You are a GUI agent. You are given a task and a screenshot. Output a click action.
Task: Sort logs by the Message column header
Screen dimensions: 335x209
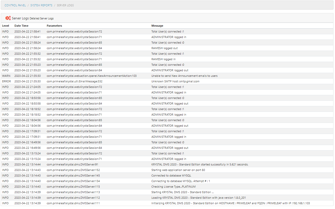click(157, 25)
